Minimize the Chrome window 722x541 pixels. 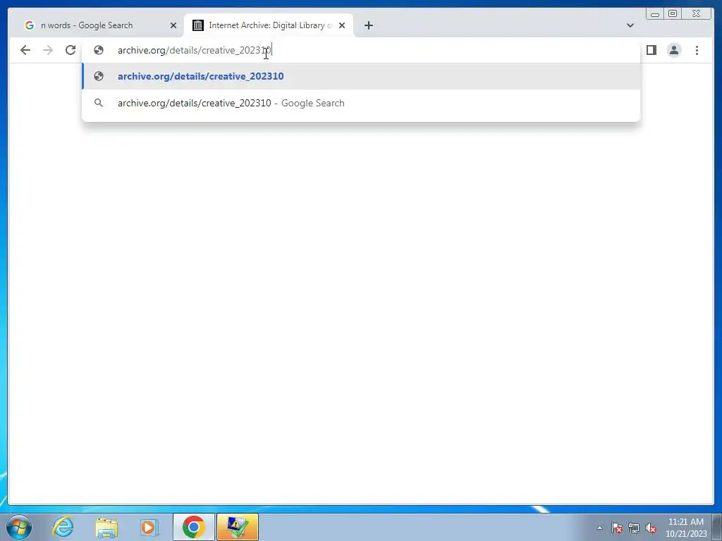coord(655,14)
